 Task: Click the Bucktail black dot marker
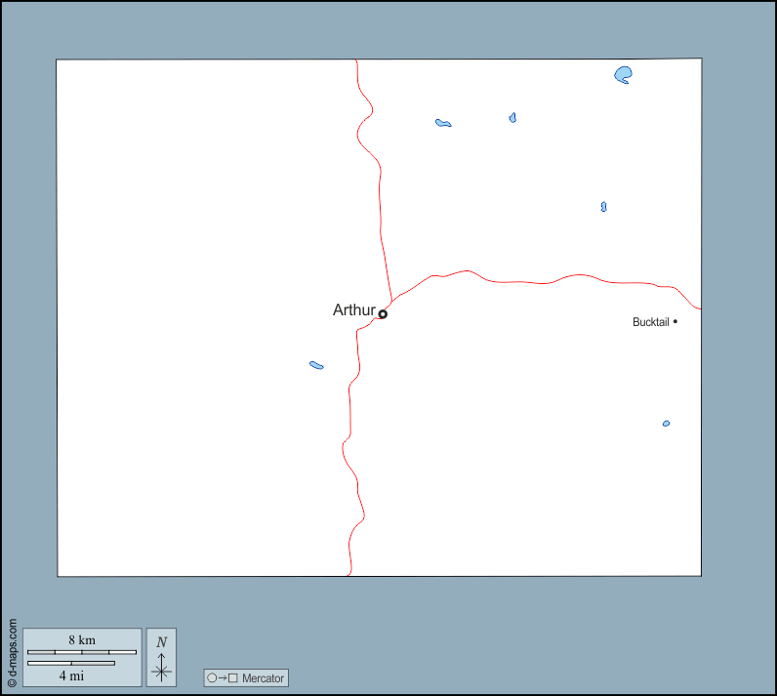(675, 321)
